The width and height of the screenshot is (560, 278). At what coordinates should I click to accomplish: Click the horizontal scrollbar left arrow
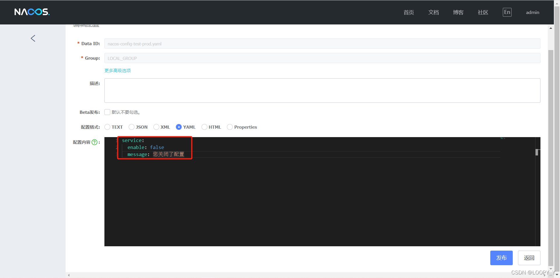coord(69,275)
